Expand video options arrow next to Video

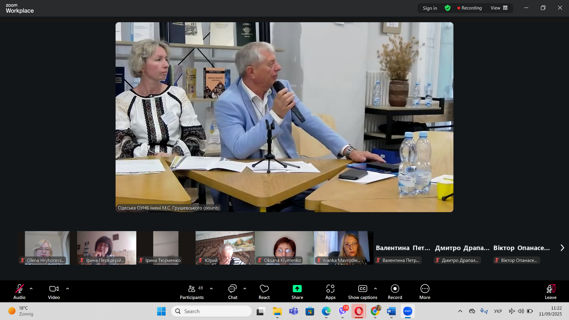[x=68, y=288]
